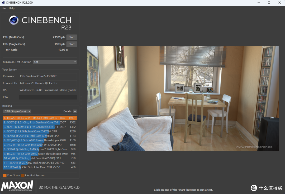Select ranking row 2 i7-1165G7 1532

[x=40, y=122]
